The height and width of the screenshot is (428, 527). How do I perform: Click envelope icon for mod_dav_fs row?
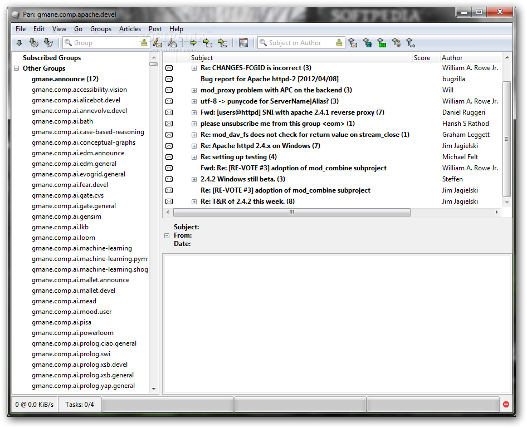[x=169, y=135]
